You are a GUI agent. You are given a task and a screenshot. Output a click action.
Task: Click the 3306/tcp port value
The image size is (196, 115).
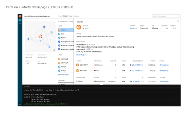pos(152,65)
